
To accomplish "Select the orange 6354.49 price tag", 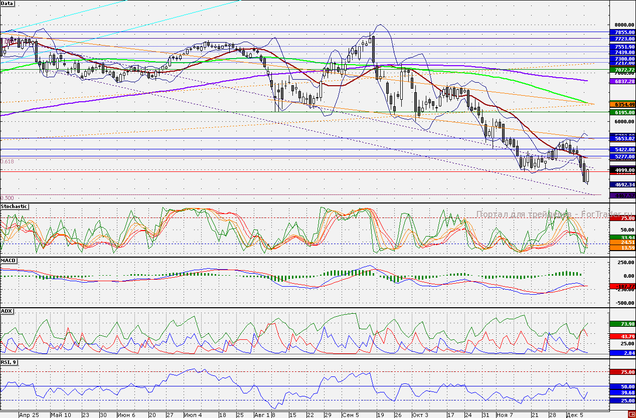I will click(621, 104).
